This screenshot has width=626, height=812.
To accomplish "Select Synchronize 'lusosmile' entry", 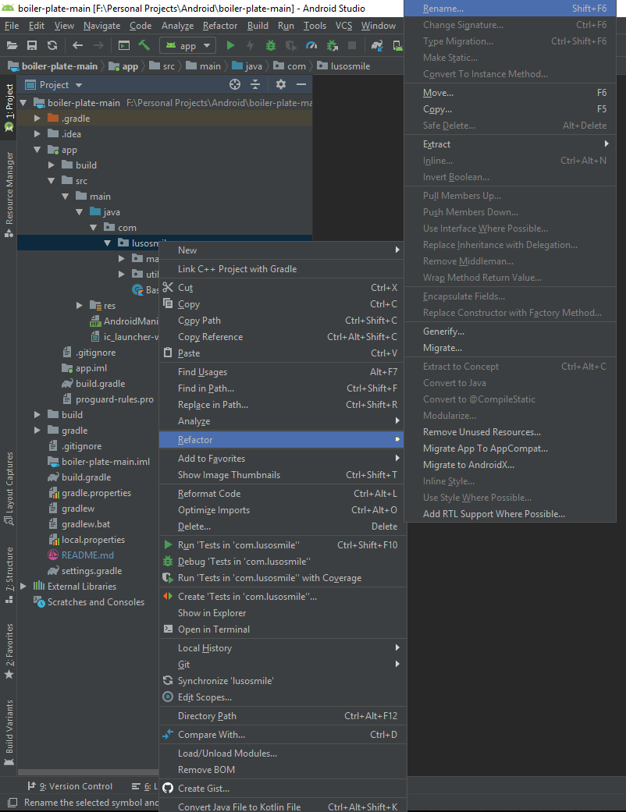I will [x=283, y=680].
